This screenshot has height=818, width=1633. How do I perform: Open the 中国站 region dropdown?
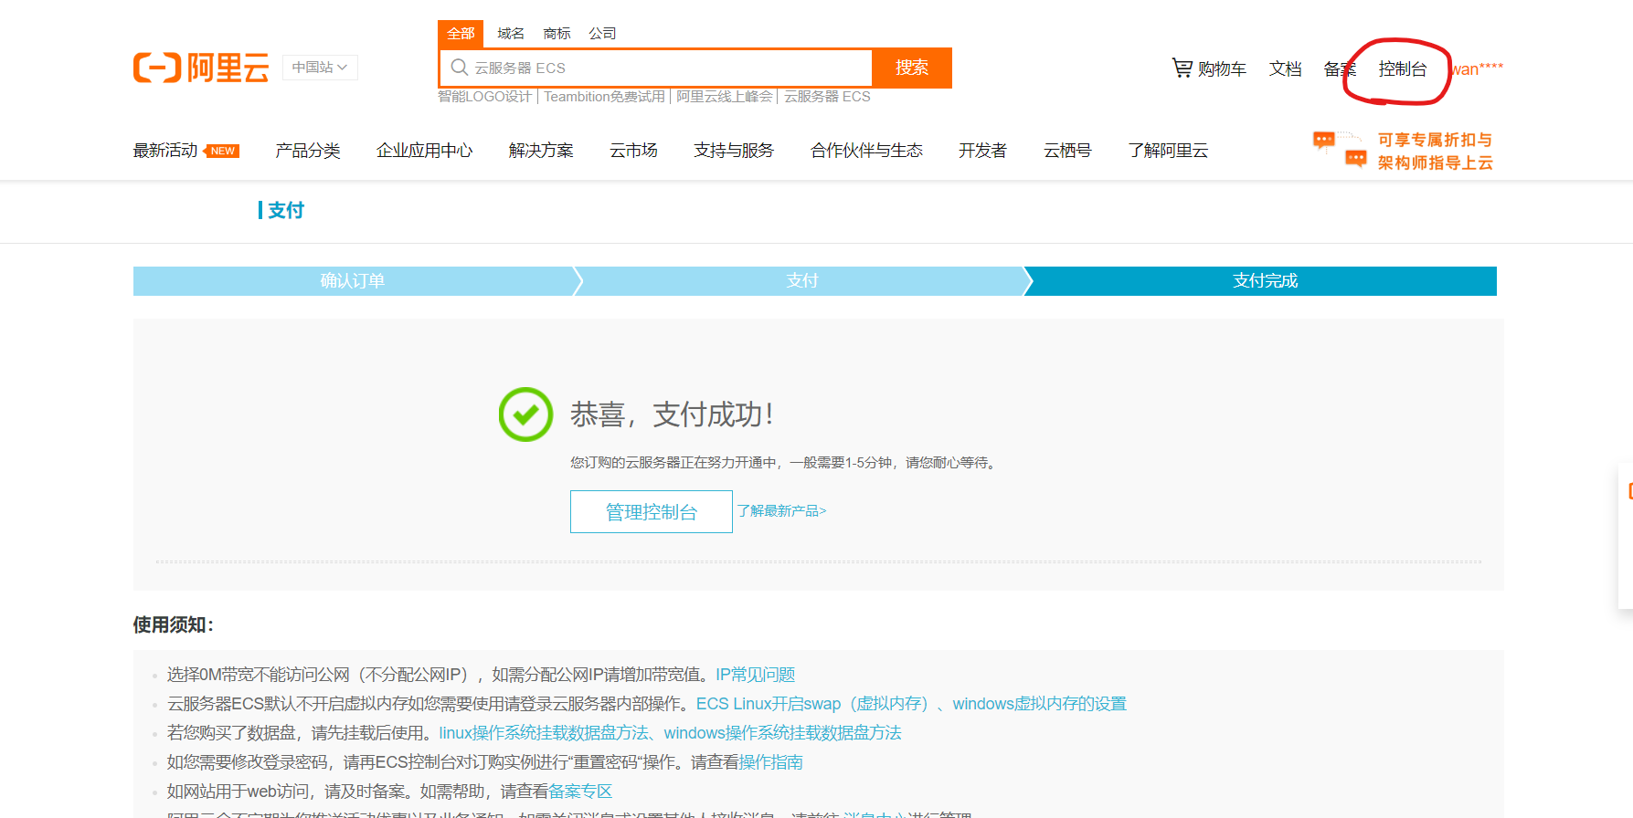pyautogui.click(x=320, y=68)
